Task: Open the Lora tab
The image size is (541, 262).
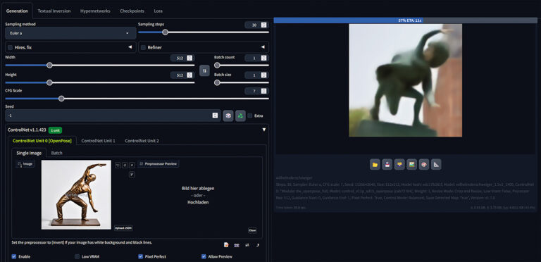Action: pos(158,11)
